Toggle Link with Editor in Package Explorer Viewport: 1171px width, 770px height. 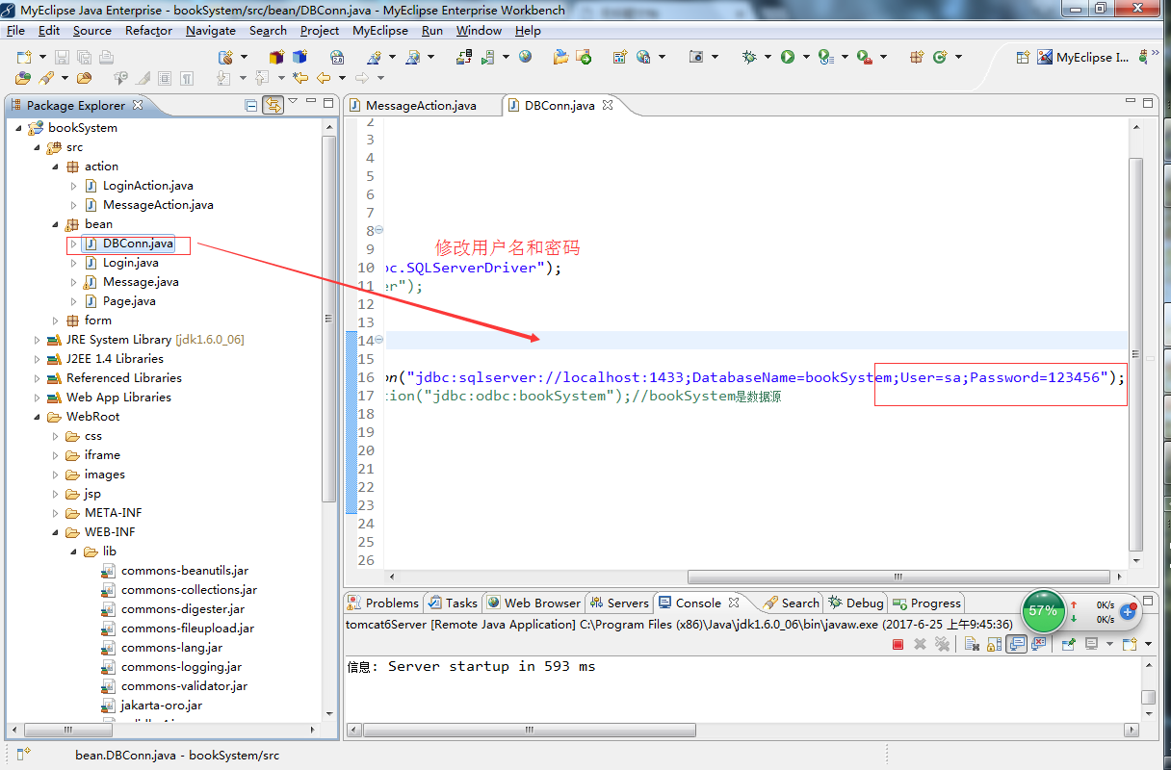[273, 105]
